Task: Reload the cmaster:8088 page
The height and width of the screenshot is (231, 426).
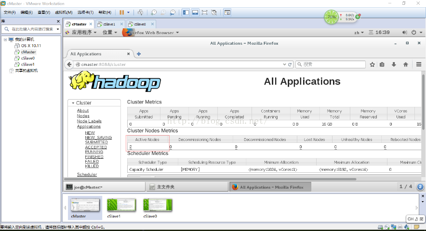Action: (290, 64)
